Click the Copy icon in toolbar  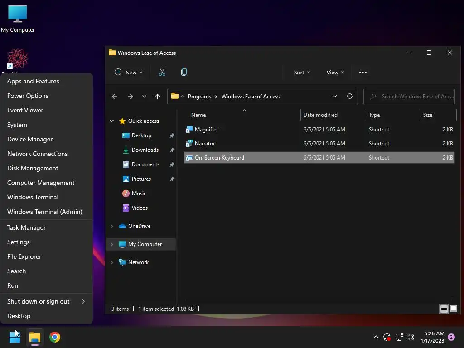(184, 72)
